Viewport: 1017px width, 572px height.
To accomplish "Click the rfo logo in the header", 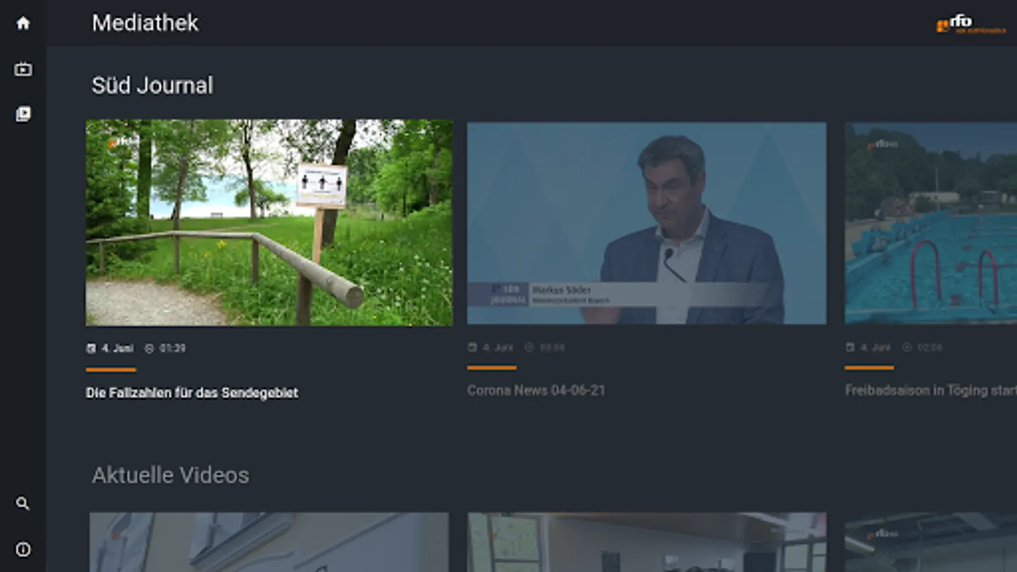I will (971, 24).
